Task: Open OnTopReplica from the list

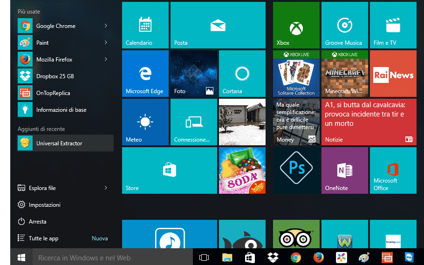Action: [x=65, y=93]
